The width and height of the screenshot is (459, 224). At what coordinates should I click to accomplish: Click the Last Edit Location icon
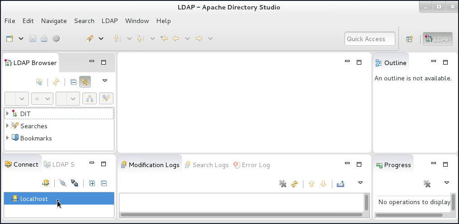164,38
